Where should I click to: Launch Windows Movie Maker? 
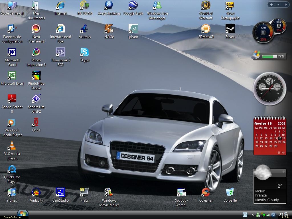tap(109, 192)
